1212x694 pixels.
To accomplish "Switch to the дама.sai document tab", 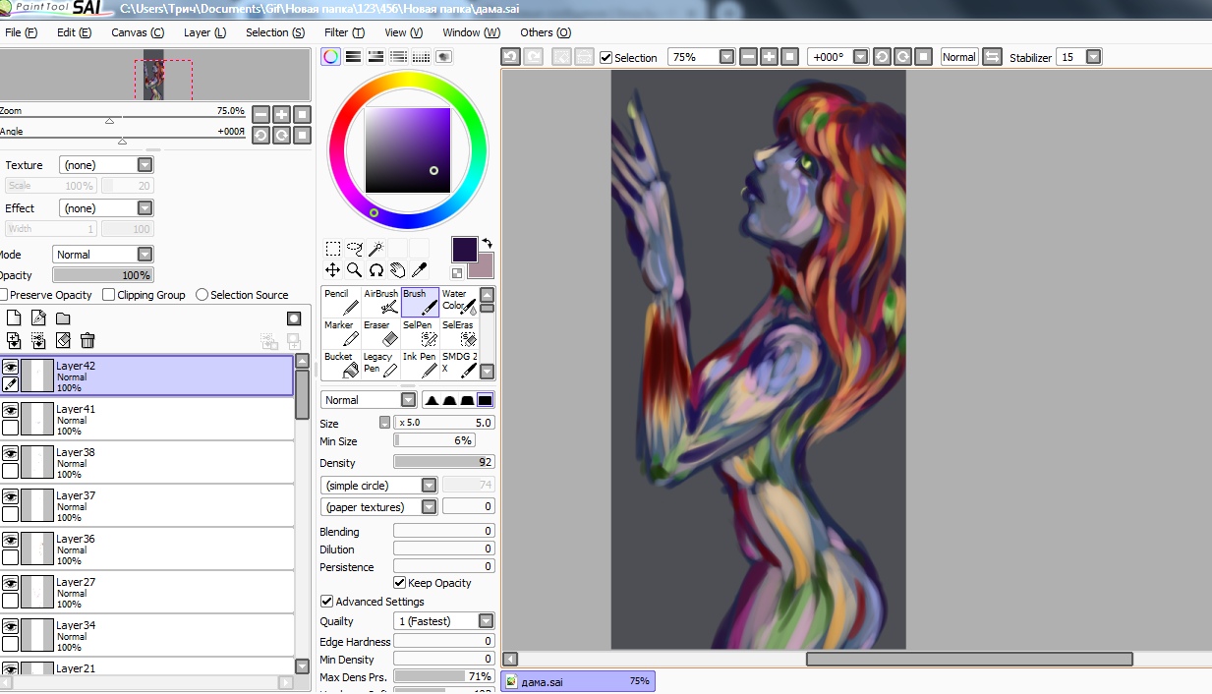I will coord(578,681).
